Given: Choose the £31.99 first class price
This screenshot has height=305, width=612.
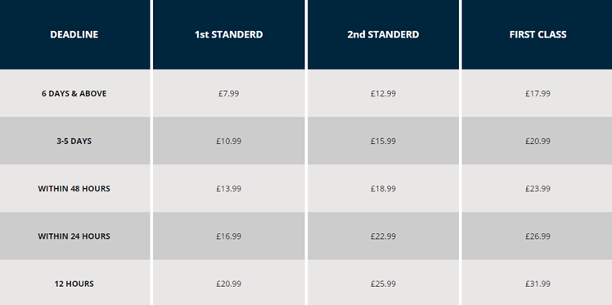Looking at the screenshot, I should [x=538, y=283].
